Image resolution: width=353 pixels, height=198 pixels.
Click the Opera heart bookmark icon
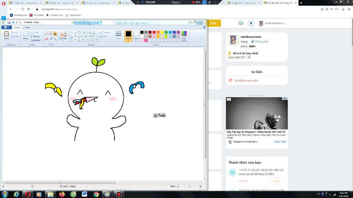pyautogui.click(x=336, y=9)
